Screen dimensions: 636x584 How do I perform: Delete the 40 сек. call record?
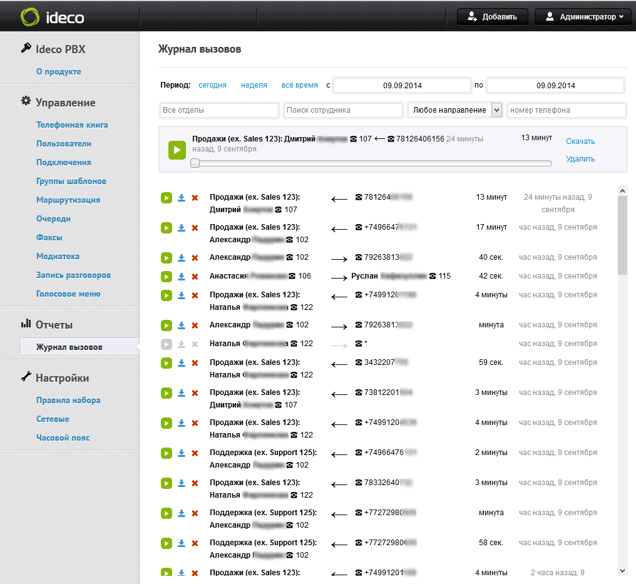click(195, 258)
